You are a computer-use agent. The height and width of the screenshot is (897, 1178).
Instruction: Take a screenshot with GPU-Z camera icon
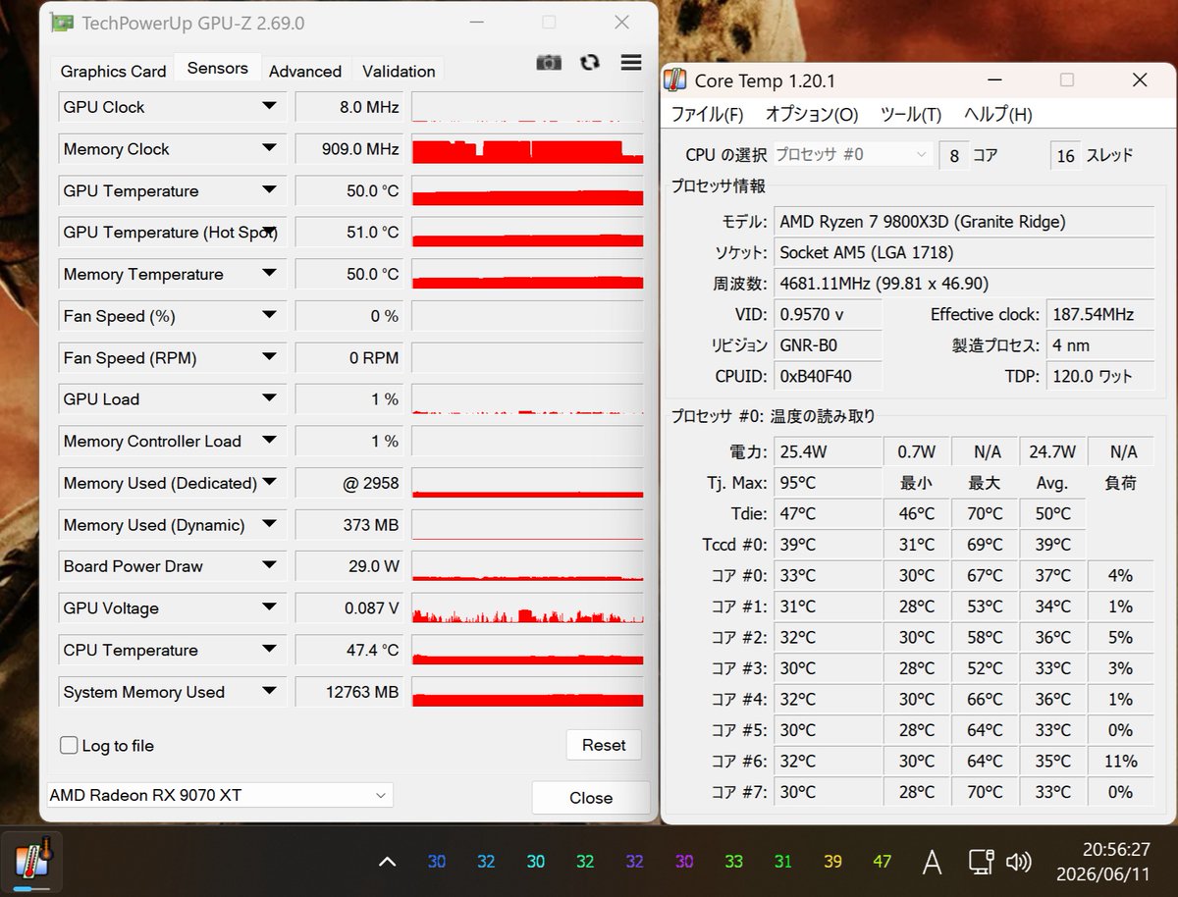tap(549, 62)
